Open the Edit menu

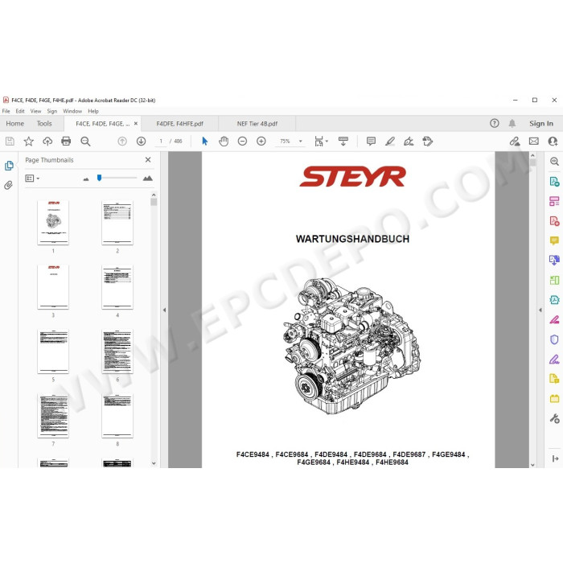pyautogui.click(x=20, y=111)
